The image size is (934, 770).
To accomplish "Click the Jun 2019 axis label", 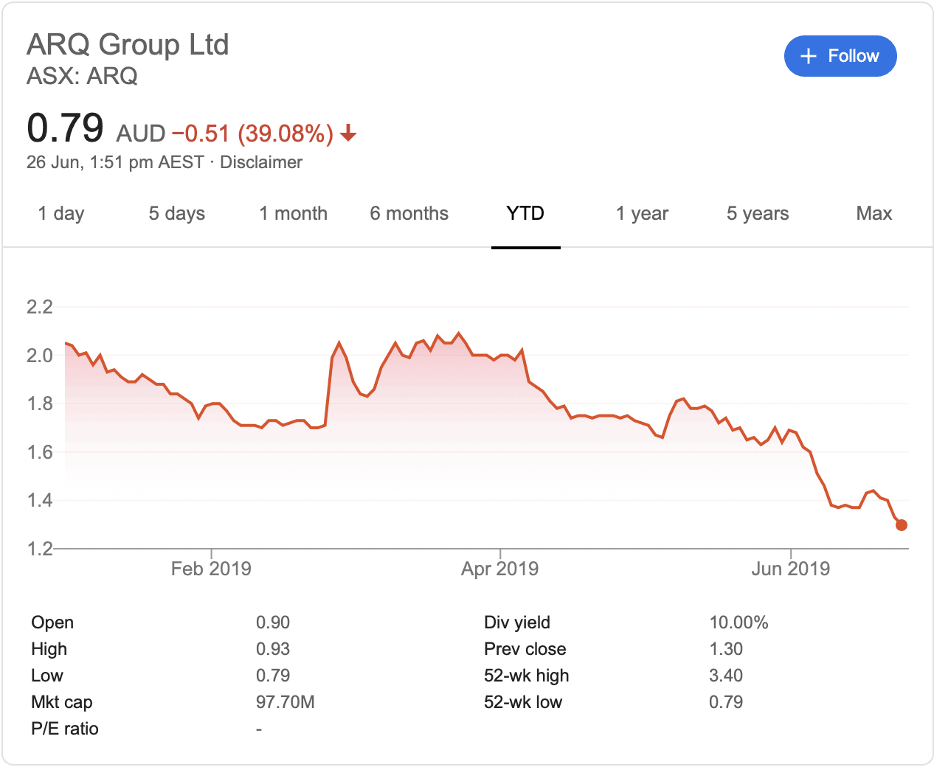I will point(790,569).
